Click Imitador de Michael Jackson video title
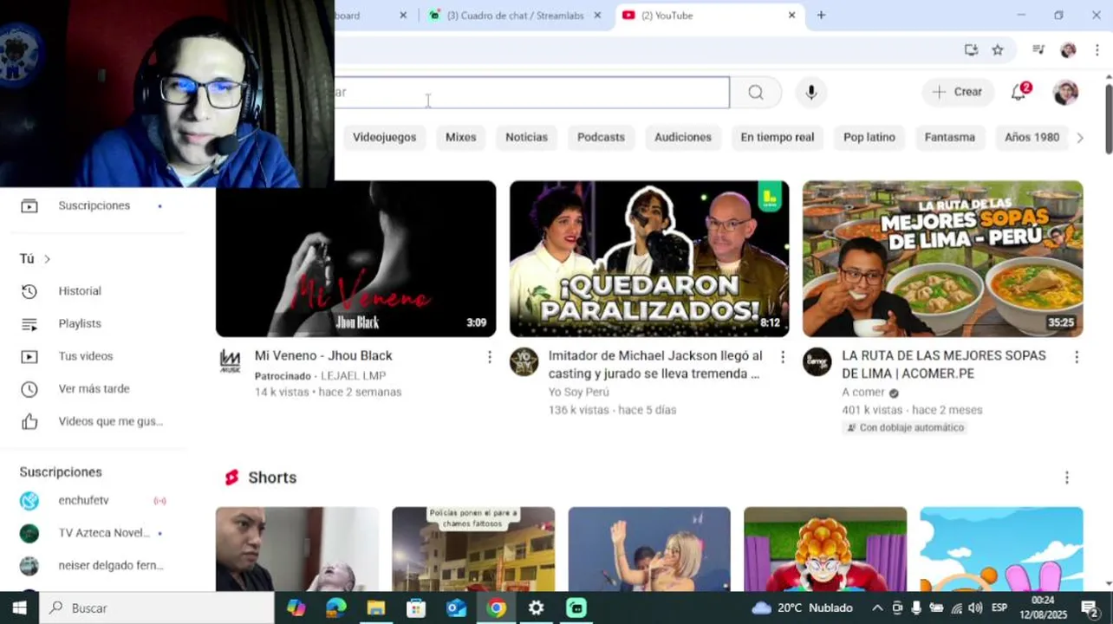The image size is (1113, 624). tap(655, 365)
